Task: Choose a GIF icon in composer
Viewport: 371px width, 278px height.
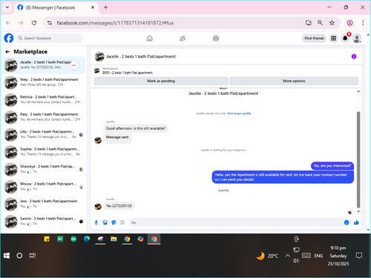Action: click(x=122, y=222)
